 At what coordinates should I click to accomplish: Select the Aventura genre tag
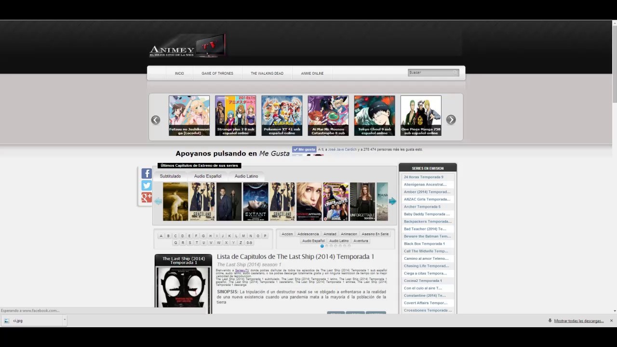click(x=361, y=241)
